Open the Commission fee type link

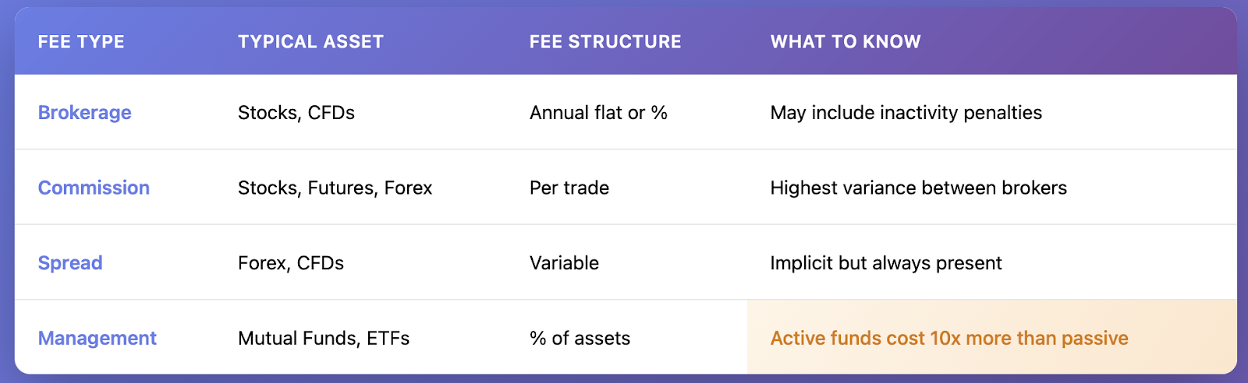pyautogui.click(x=94, y=188)
